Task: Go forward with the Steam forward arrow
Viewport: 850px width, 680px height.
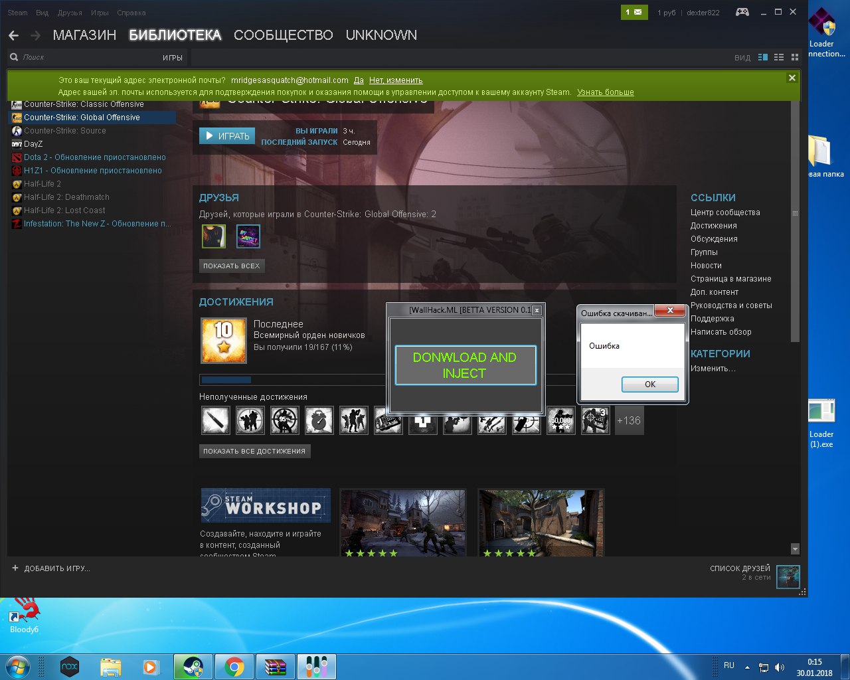Action: (x=36, y=35)
